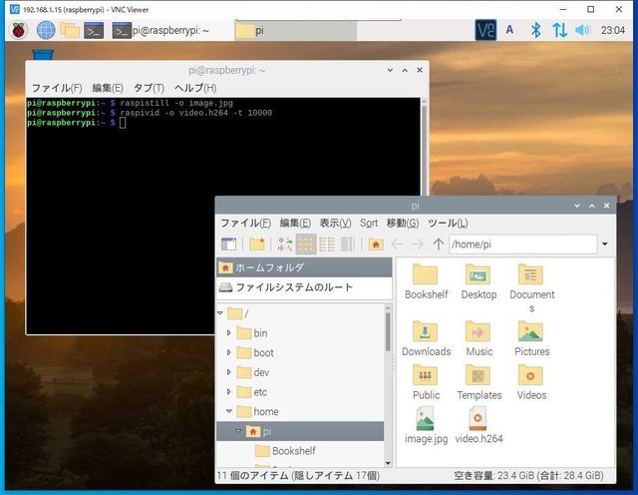This screenshot has height=495, width=638.
Task: Switch to icon view mode
Action: pos(306,245)
